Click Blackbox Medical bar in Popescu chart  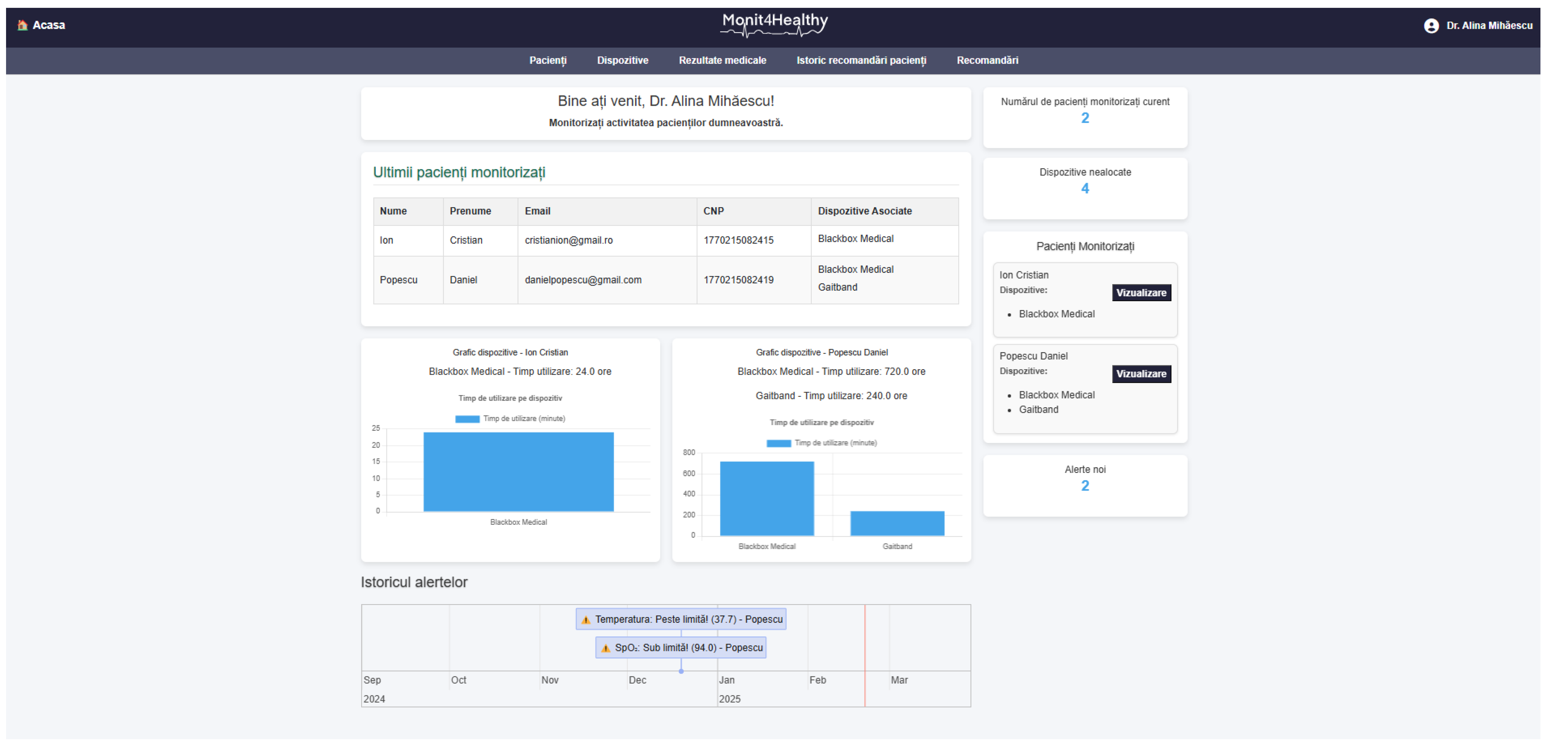pos(767,499)
